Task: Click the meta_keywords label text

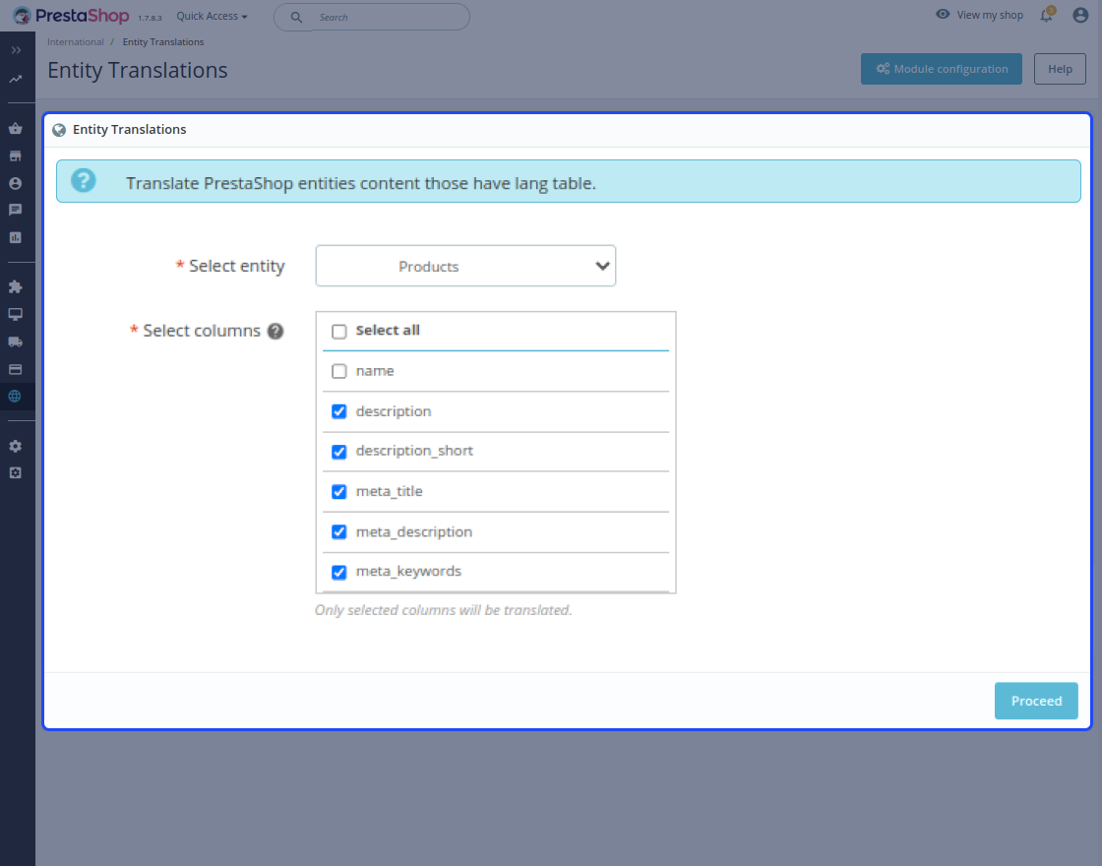Action: (409, 572)
